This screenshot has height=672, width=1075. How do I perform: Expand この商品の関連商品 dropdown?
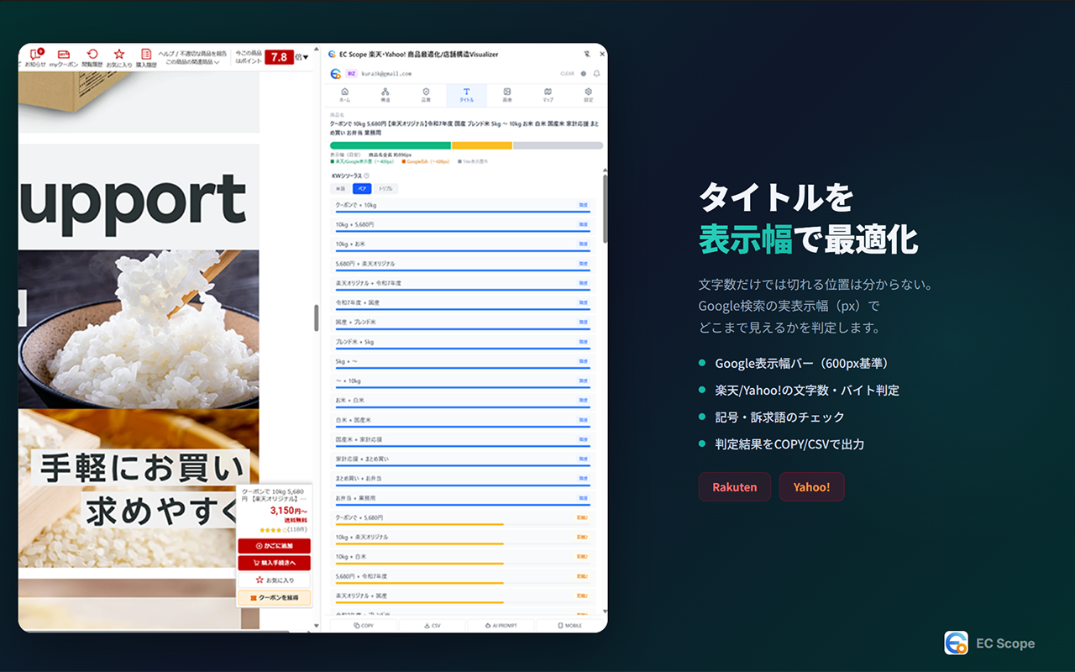(x=193, y=62)
